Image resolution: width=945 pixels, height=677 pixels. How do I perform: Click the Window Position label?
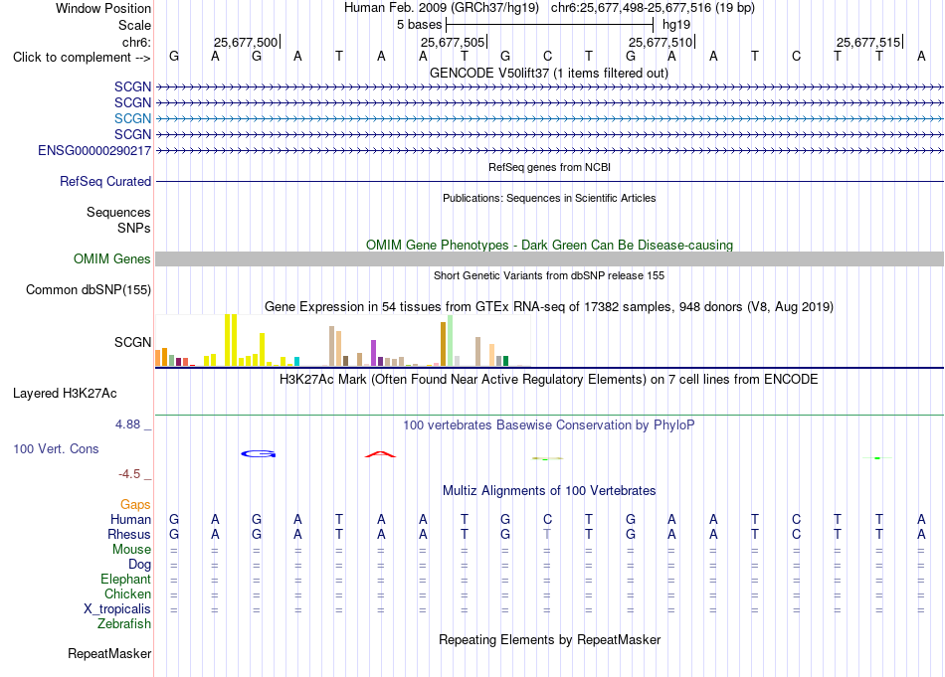103,8
